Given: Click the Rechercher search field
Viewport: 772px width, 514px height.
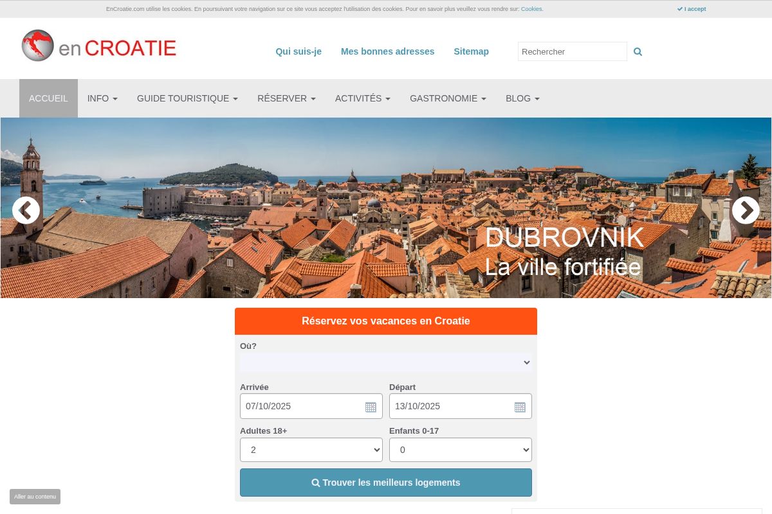Looking at the screenshot, I should click(573, 51).
